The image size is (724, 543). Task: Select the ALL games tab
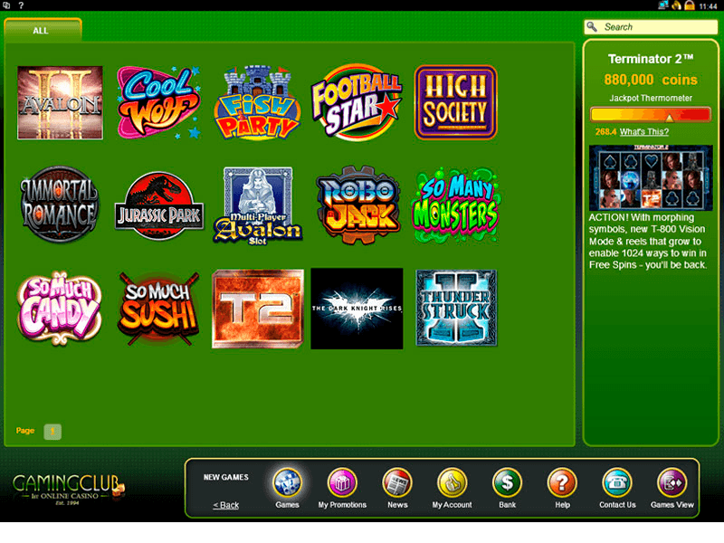[43, 31]
